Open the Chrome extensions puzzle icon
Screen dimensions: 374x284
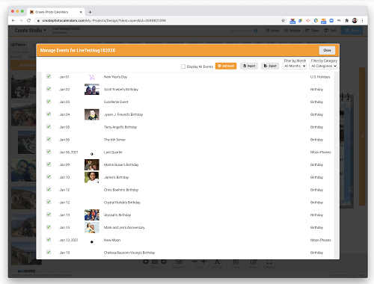pyautogui.click(x=346, y=21)
